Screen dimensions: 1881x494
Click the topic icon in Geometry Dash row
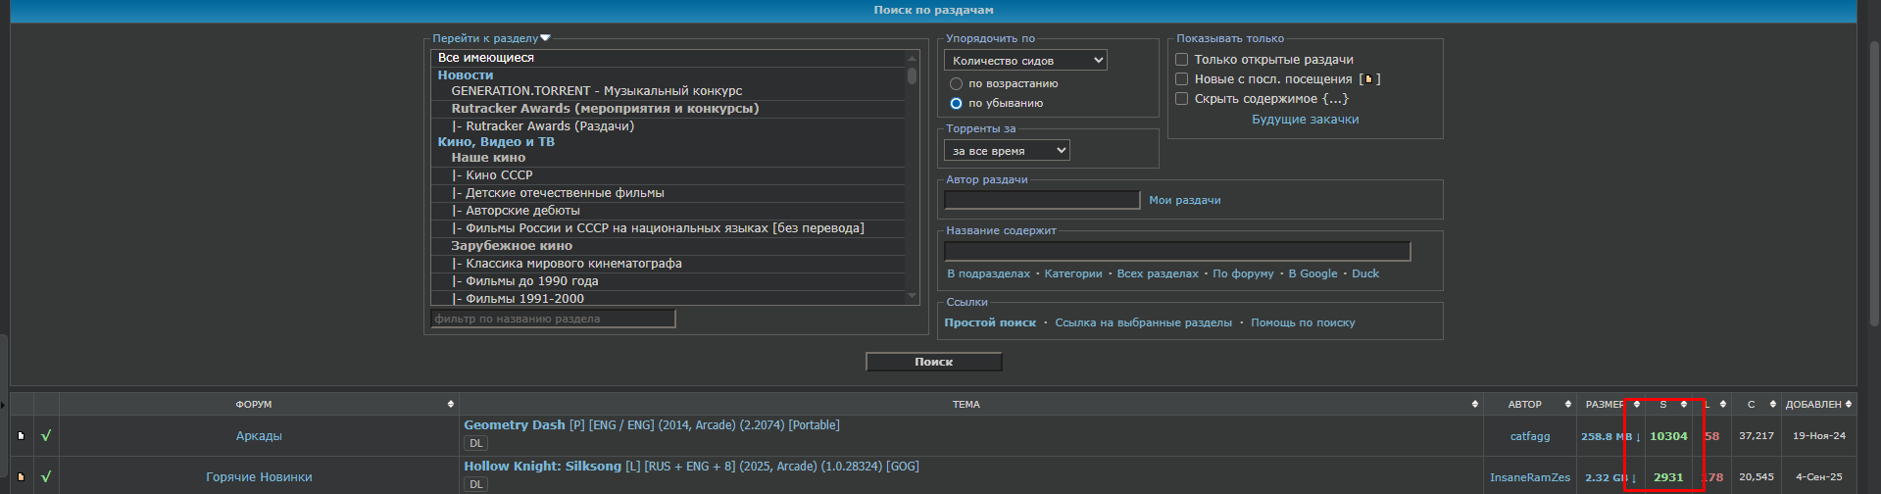pos(21,436)
